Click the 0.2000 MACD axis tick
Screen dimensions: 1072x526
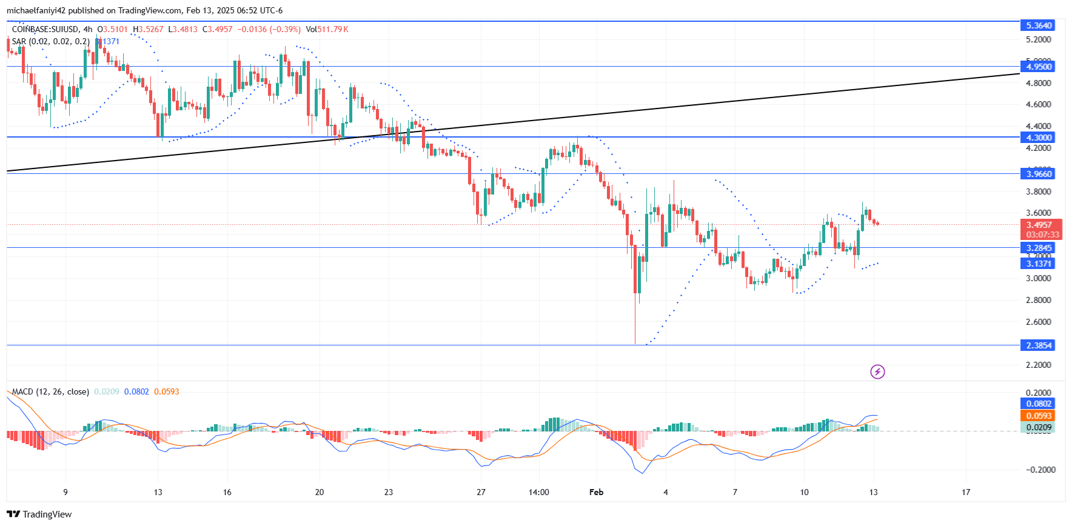[1038, 393]
